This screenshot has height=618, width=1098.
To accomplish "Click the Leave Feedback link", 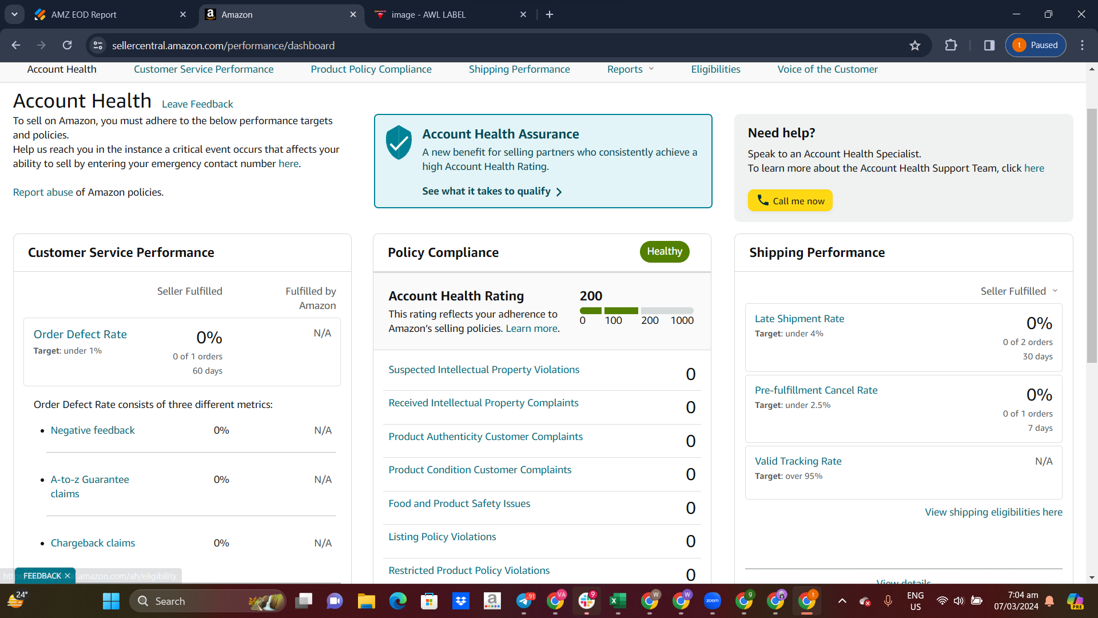I will tap(197, 104).
